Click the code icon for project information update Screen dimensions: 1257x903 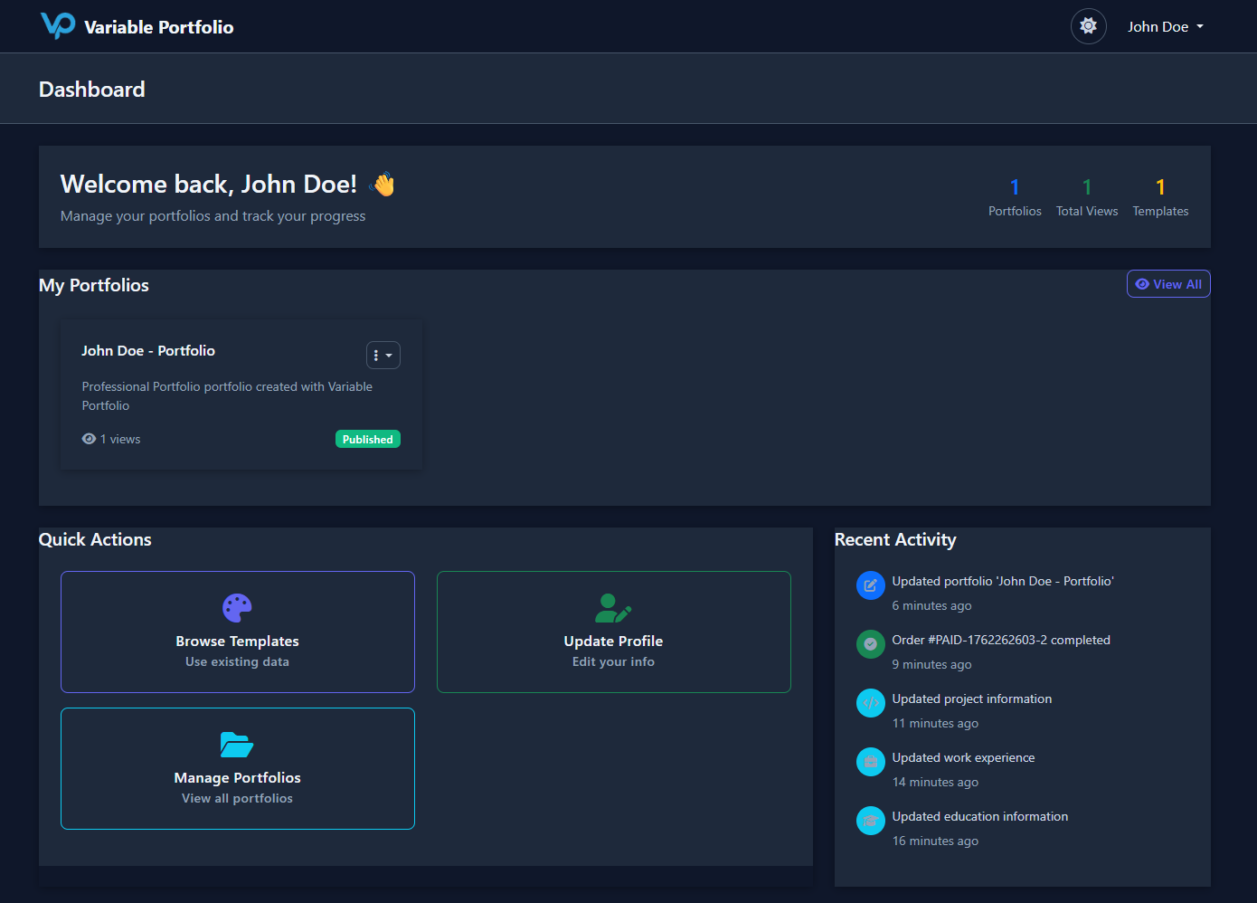[870, 703]
